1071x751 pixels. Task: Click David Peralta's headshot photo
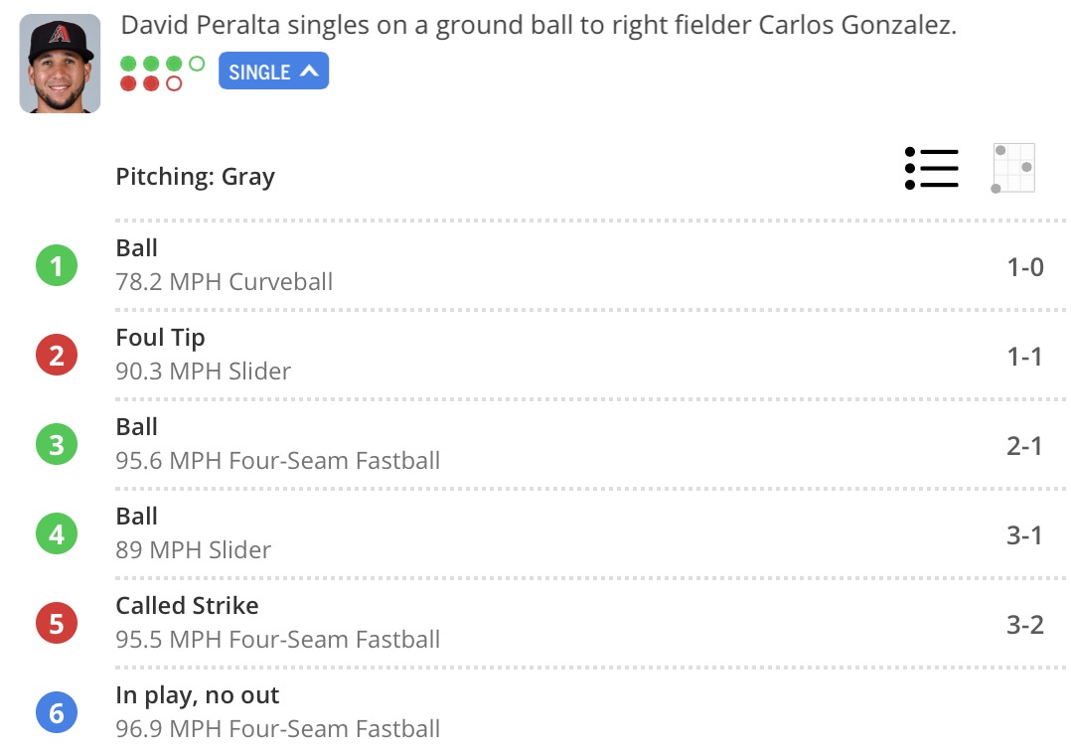(60, 64)
